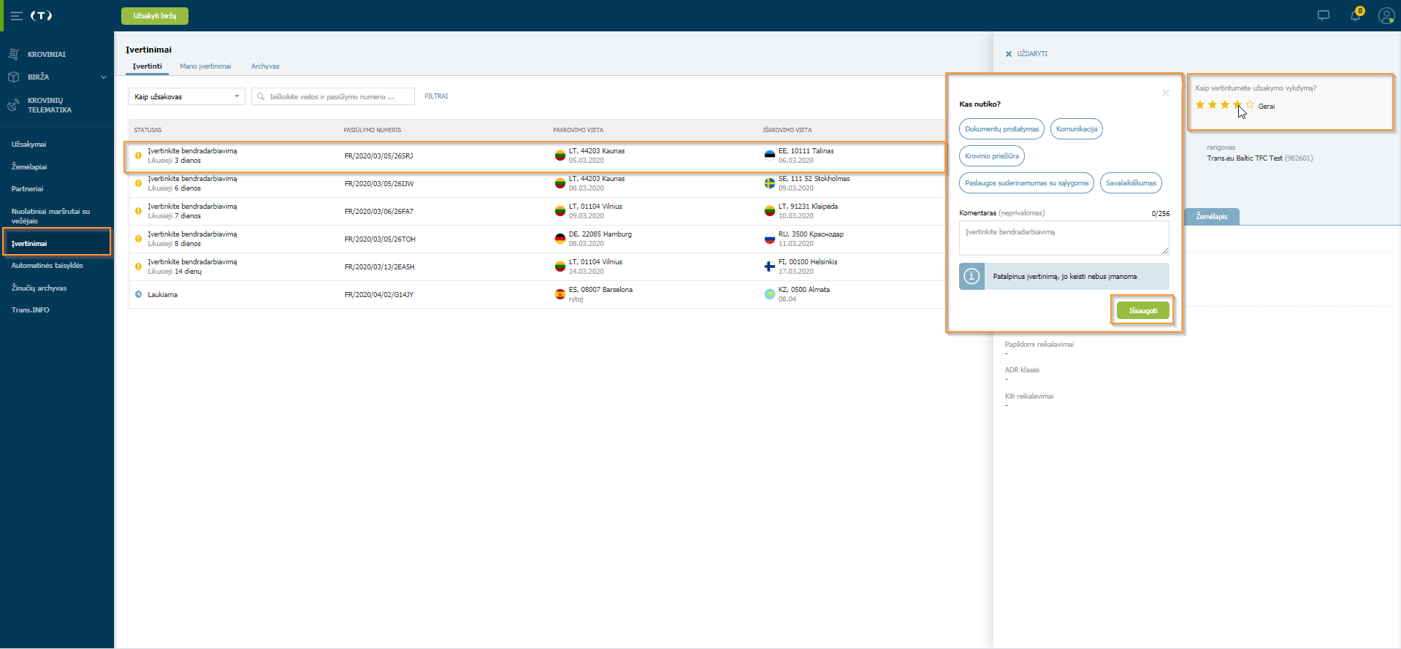Open the chat messages icon

pyautogui.click(x=1323, y=15)
